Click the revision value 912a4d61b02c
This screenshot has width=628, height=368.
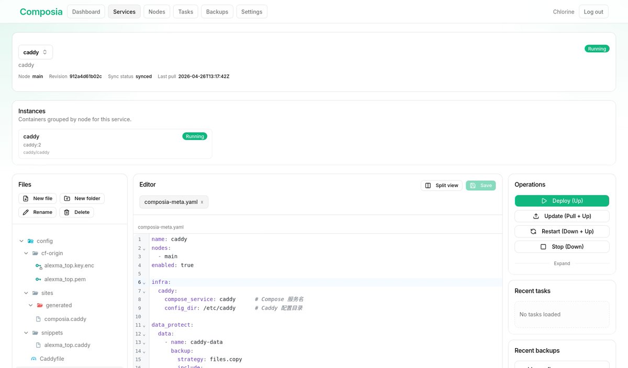(86, 76)
